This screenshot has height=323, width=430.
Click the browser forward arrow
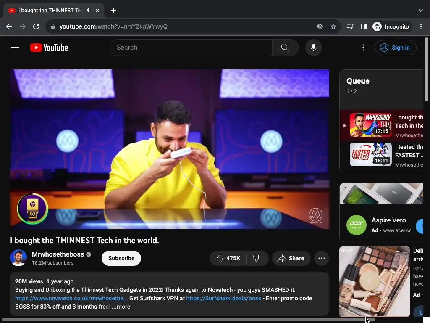click(x=23, y=26)
